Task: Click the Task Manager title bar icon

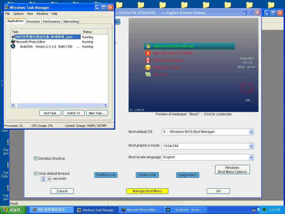Action: pos(7,7)
